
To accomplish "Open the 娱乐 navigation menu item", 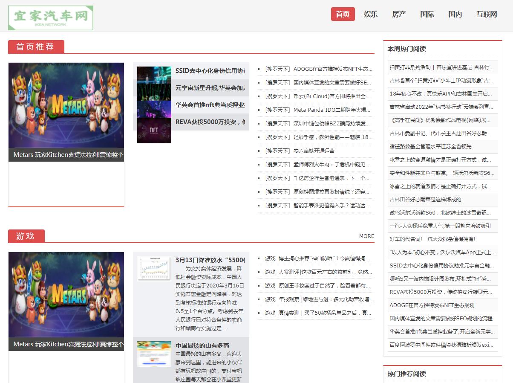I will tap(371, 14).
